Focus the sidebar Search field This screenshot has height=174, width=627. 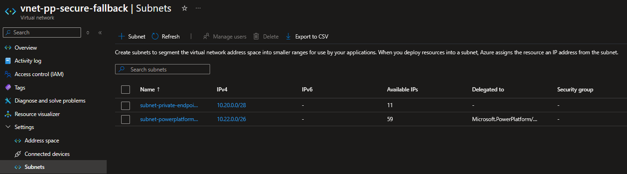[x=41, y=32]
